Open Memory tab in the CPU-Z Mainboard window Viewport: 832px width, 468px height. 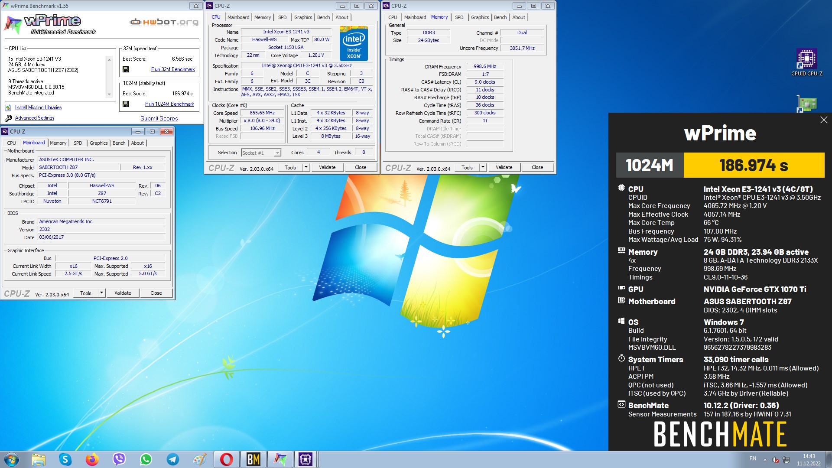pyautogui.click(x=58, y=143)
